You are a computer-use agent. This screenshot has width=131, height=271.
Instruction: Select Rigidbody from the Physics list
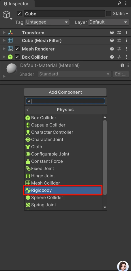(x=63, y=190)
